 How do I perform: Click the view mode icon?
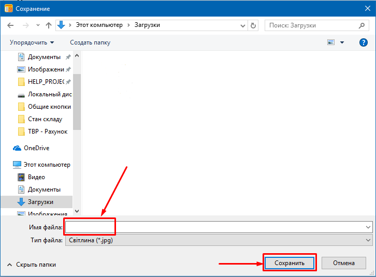[x=331, y=42]
